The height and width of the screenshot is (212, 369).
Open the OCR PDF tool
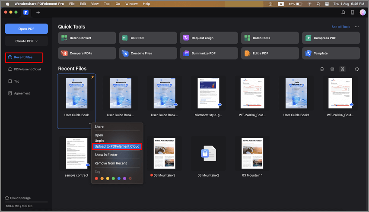tap(148, 38)
